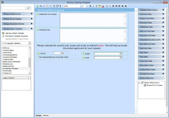The width and height of the screenshot is (169, 118).
Task: Expand Date/Time Fields panel
Action: pyautogui.click(x=163, y=48)
